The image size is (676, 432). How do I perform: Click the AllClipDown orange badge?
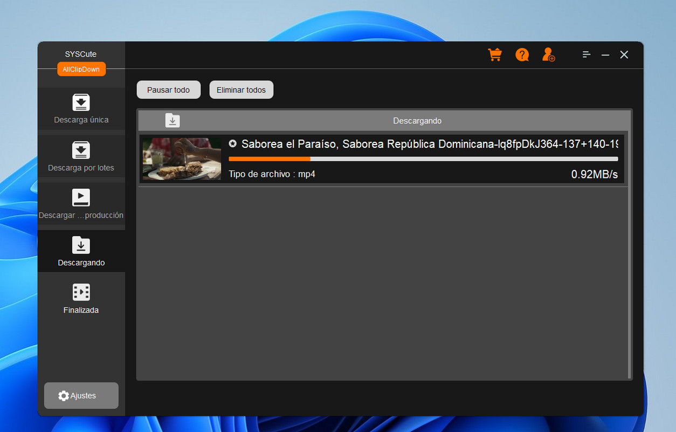tap(81, 70)
